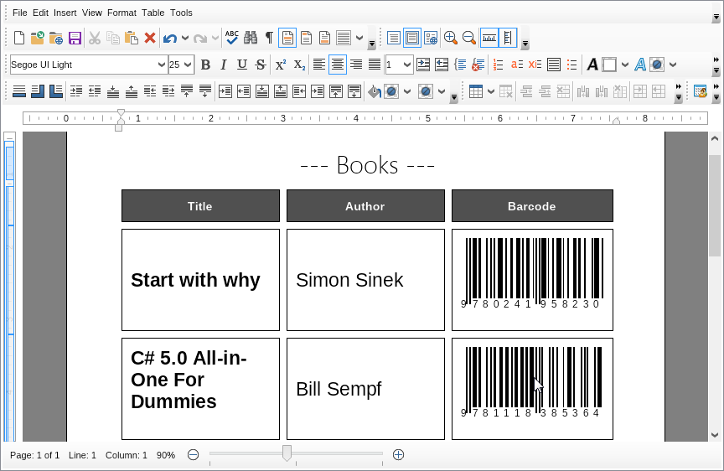Click the Books heading text

click(x=367, y=165)
